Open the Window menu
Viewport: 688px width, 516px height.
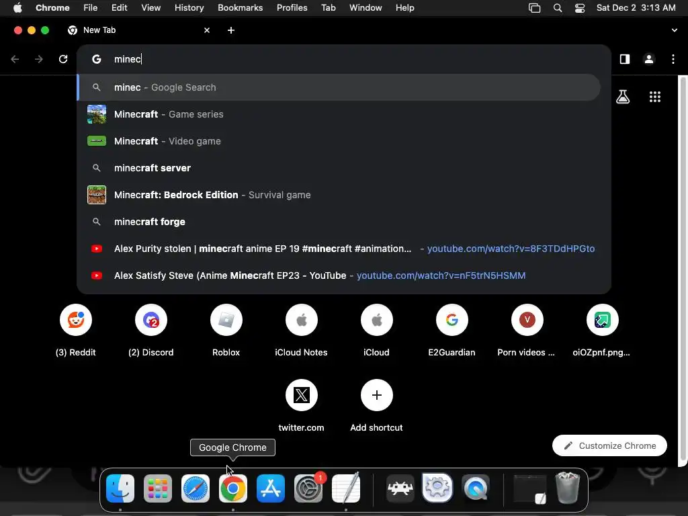(x=365, y=8)
